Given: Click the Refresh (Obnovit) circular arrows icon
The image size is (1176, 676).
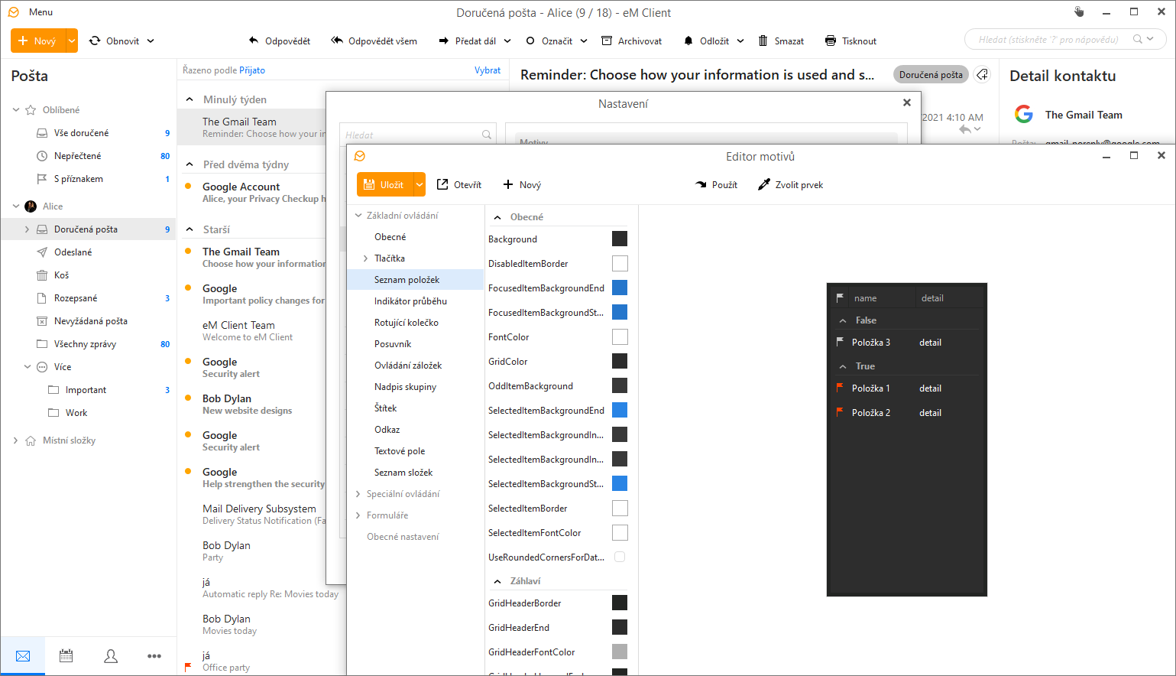Looking at the screenshot, I should 95,41.
